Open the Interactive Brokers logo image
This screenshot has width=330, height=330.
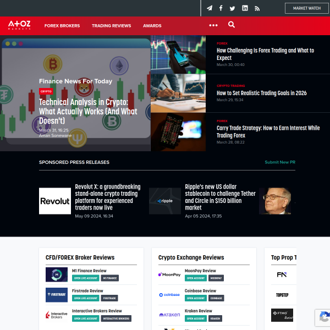[57, 315]
